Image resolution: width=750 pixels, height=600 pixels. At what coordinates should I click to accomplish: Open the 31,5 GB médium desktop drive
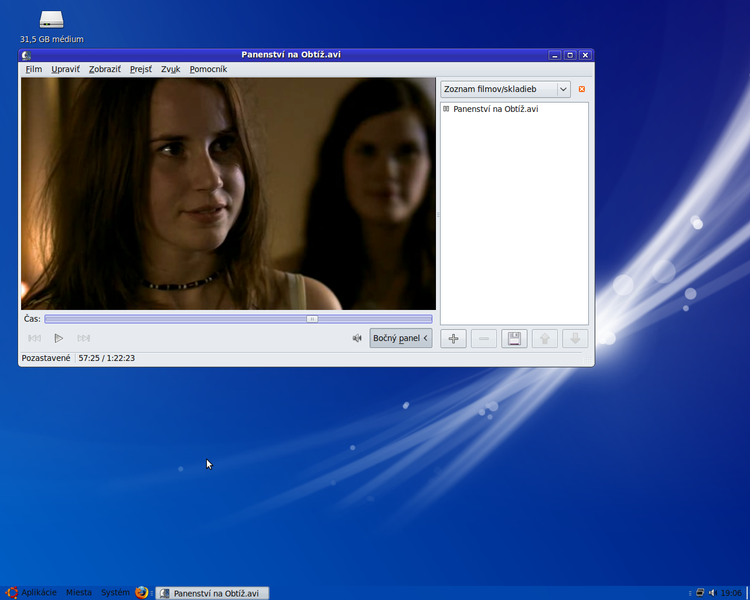tap(52, 21)
